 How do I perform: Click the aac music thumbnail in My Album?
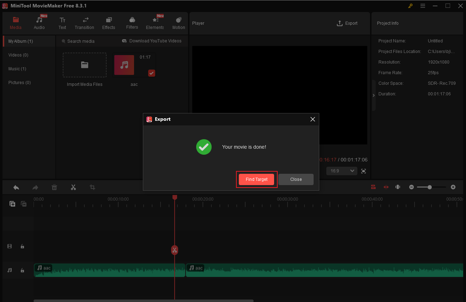click(124, 65)
